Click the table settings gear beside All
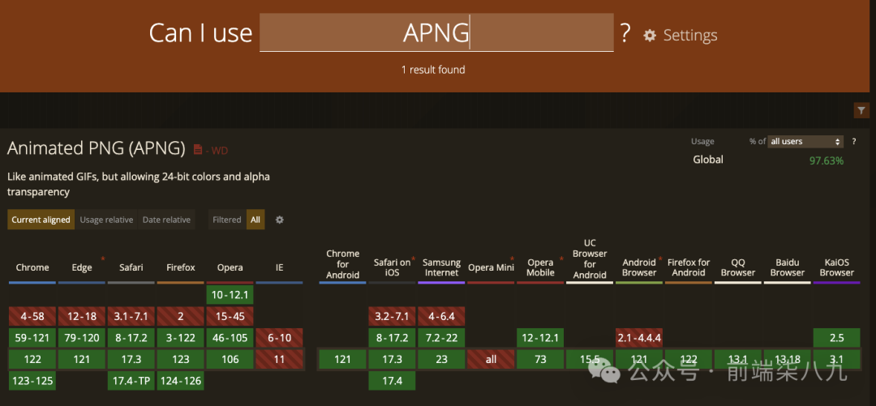876x406 pixels. 279,220
